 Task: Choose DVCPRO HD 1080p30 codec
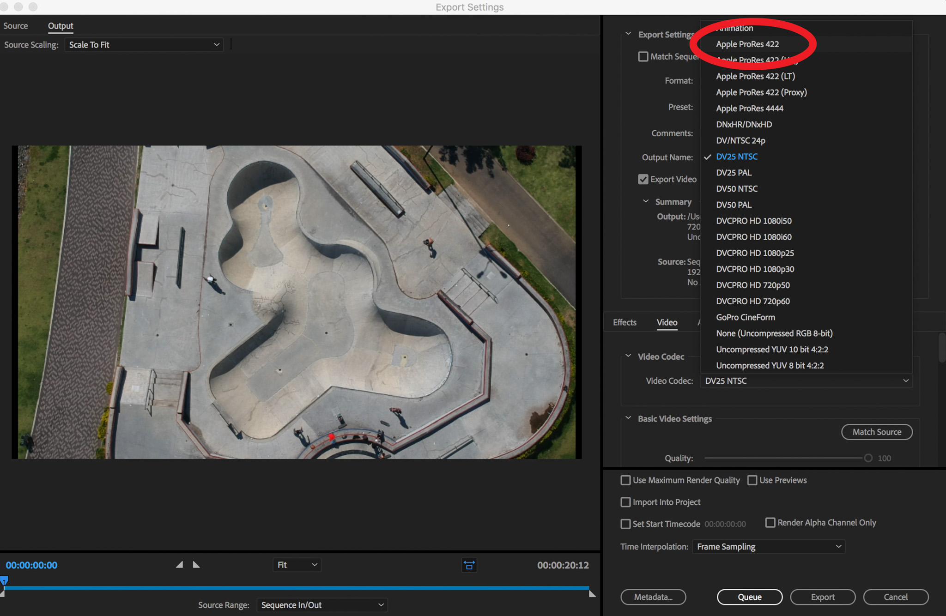[806, 269]
